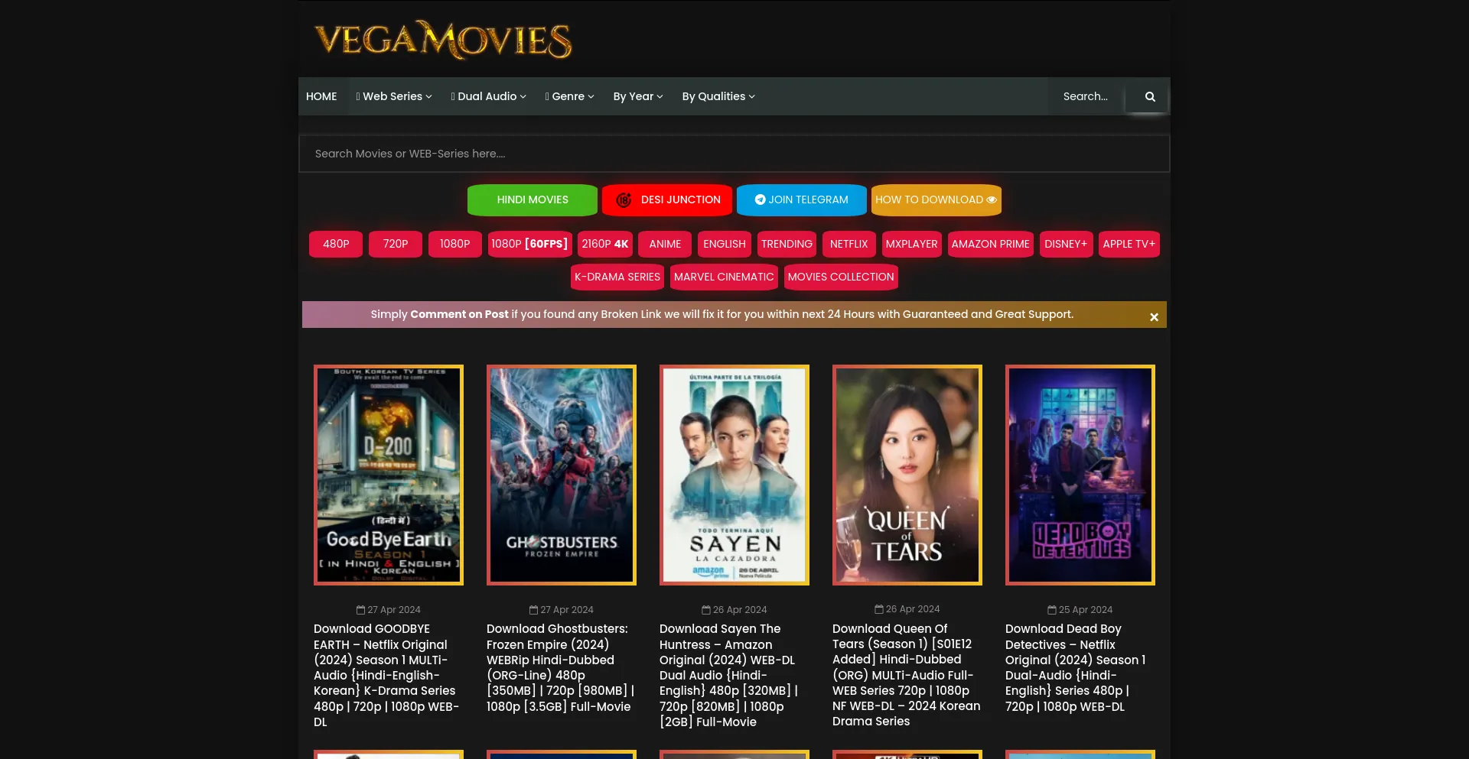The image size is (1469, 759).
Task: Expand the By Qualities dropdown
Action: (x=717, y=96)
